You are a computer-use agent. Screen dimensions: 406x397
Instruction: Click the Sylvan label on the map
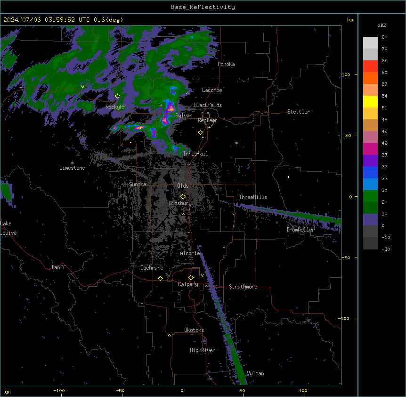point(184,116)
